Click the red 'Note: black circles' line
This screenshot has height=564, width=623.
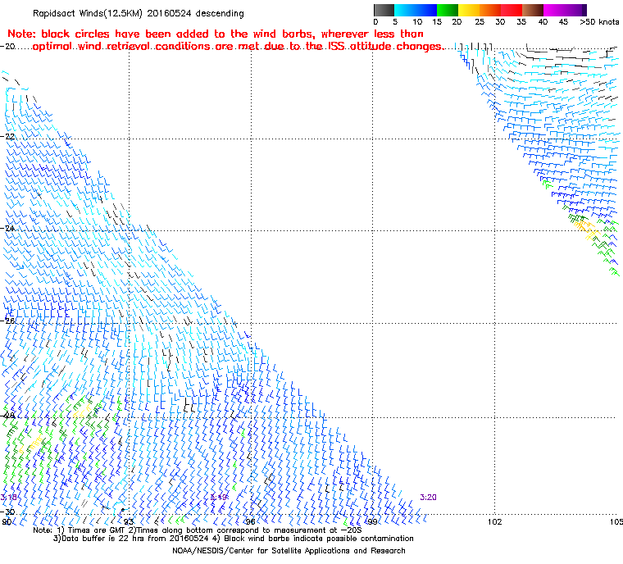(216, 34)
